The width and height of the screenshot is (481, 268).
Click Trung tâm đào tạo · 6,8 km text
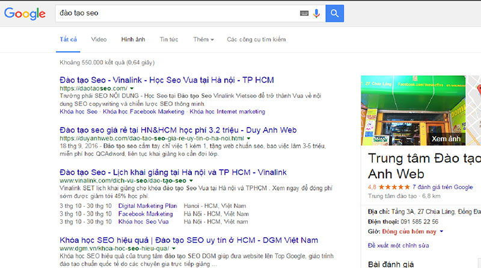click(x=404, y=196)
